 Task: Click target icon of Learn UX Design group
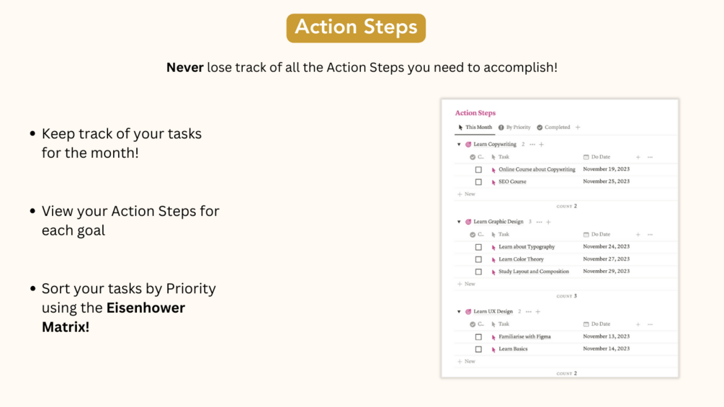[x=468, y=311]
